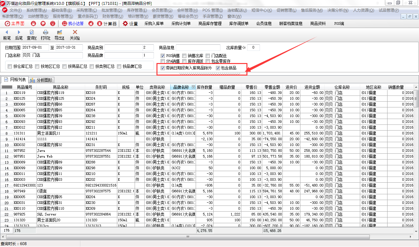Open 找小达答 help assistant
This screenshot has width=419, height=247.
[73, 23]
